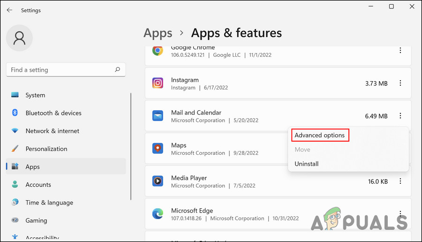This screenshot has width=422, height=242.
Task: Choose Advanced options from the menu
Action: (x=320, y=135)
